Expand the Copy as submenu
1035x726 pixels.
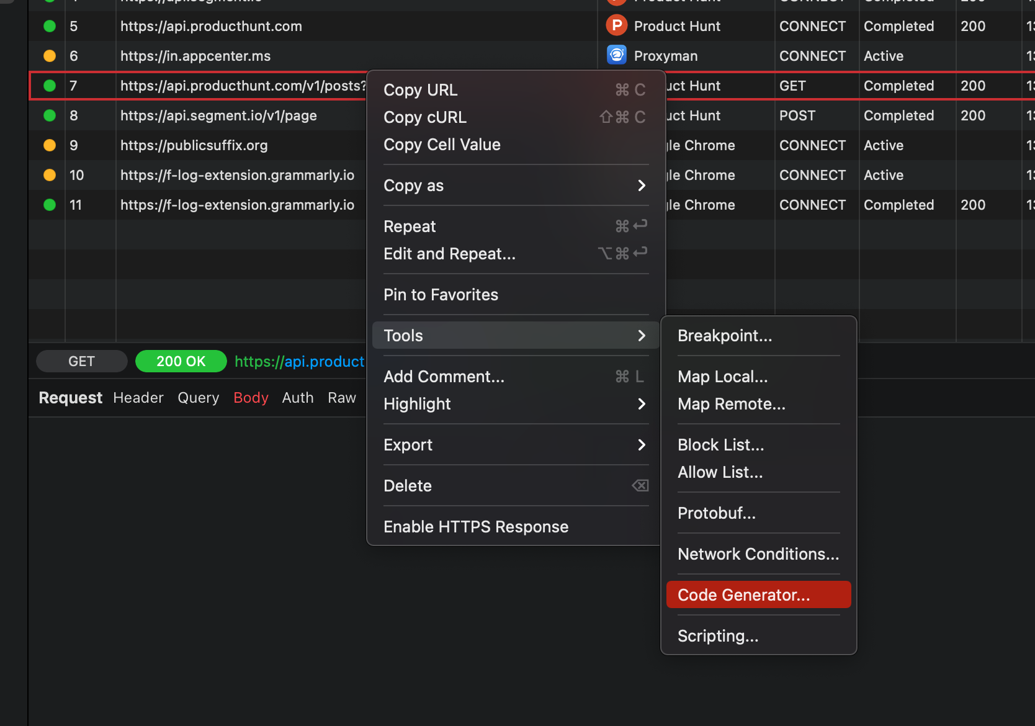pos(413,186)
